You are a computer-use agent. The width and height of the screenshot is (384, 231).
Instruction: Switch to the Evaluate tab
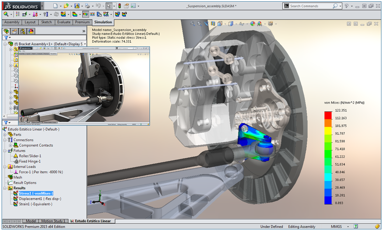pos(64,22)
